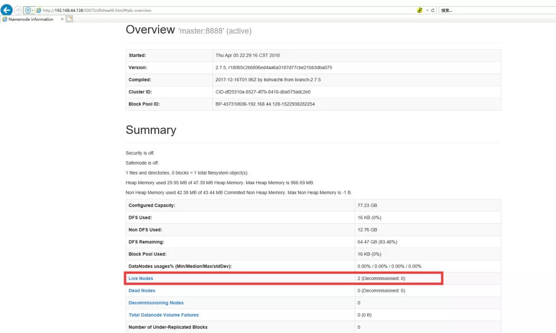Image resolution: width=556 pixels, height=333 pixels.
Task: Click Configured Capacity value 77.23 GB
Action: [368, 205]
